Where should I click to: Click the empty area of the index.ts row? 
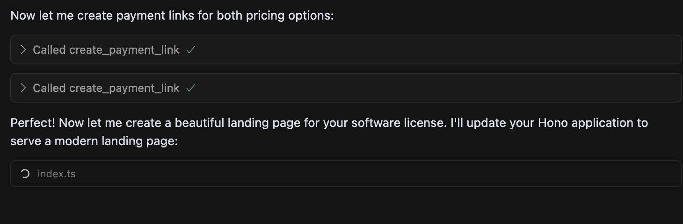[x=374, y=174]
